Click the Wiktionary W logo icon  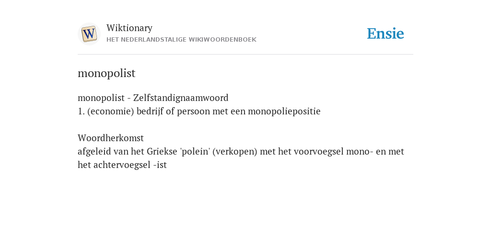(x=89, y=34)
